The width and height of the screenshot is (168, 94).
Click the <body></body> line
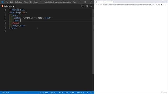19,26
